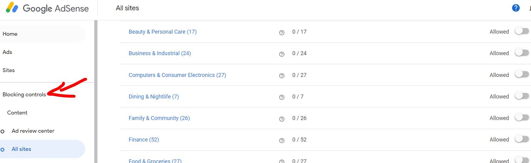Expand Computers & Consumer Electronics subcategories
Screen dimensions: 531x163
[x=177, y=75]
